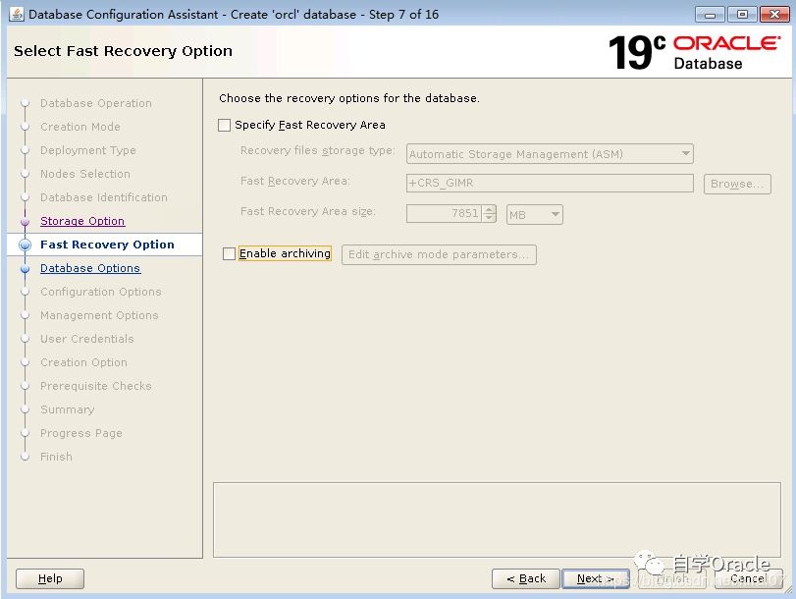The width and height of the screenshot is (796, 599).
Task: Click the Database Options step bullet
Action: (x=26, y=269)
